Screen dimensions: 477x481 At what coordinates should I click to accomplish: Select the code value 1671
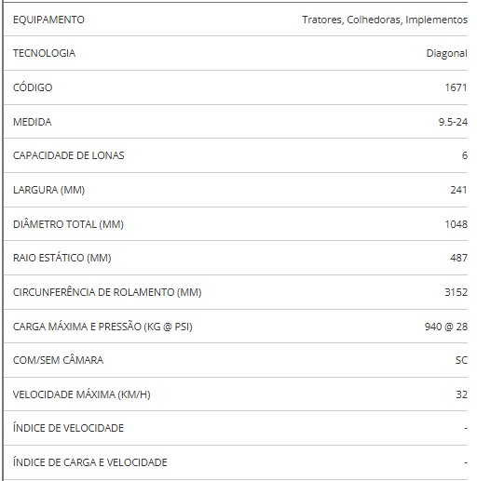pyautogui.click(x=456, y=87)
